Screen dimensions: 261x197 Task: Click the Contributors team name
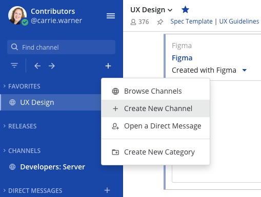coord(53,11)
